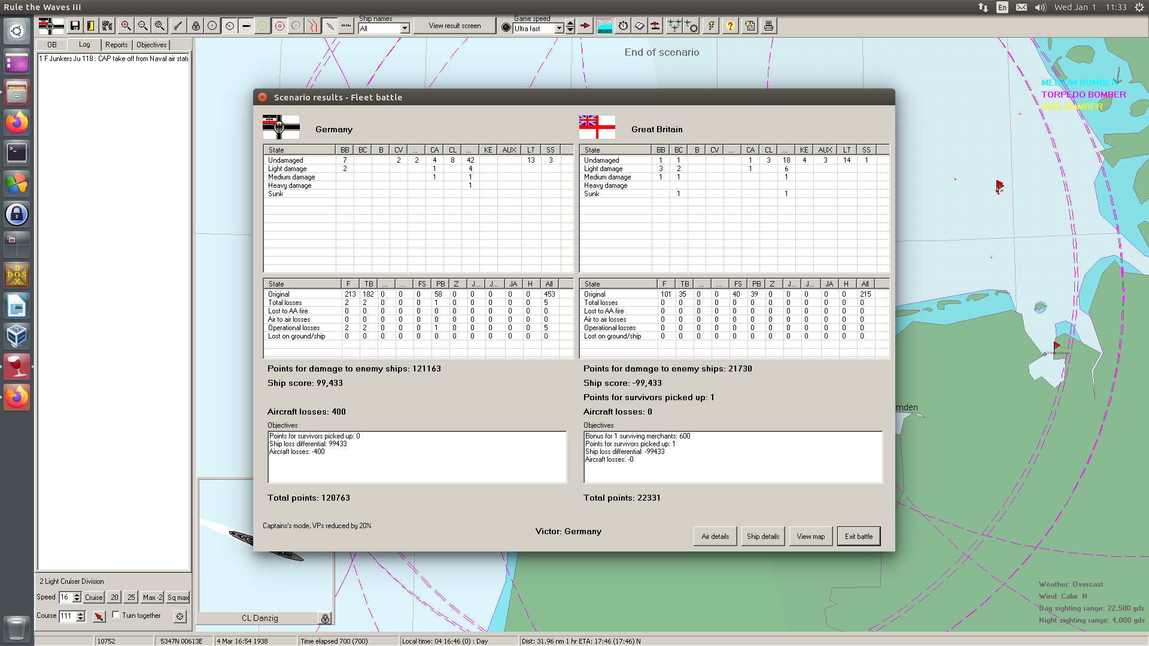This screenshot has width=1149, height=646.
Task: Click Exit battle button
Action: pos(859,537)
